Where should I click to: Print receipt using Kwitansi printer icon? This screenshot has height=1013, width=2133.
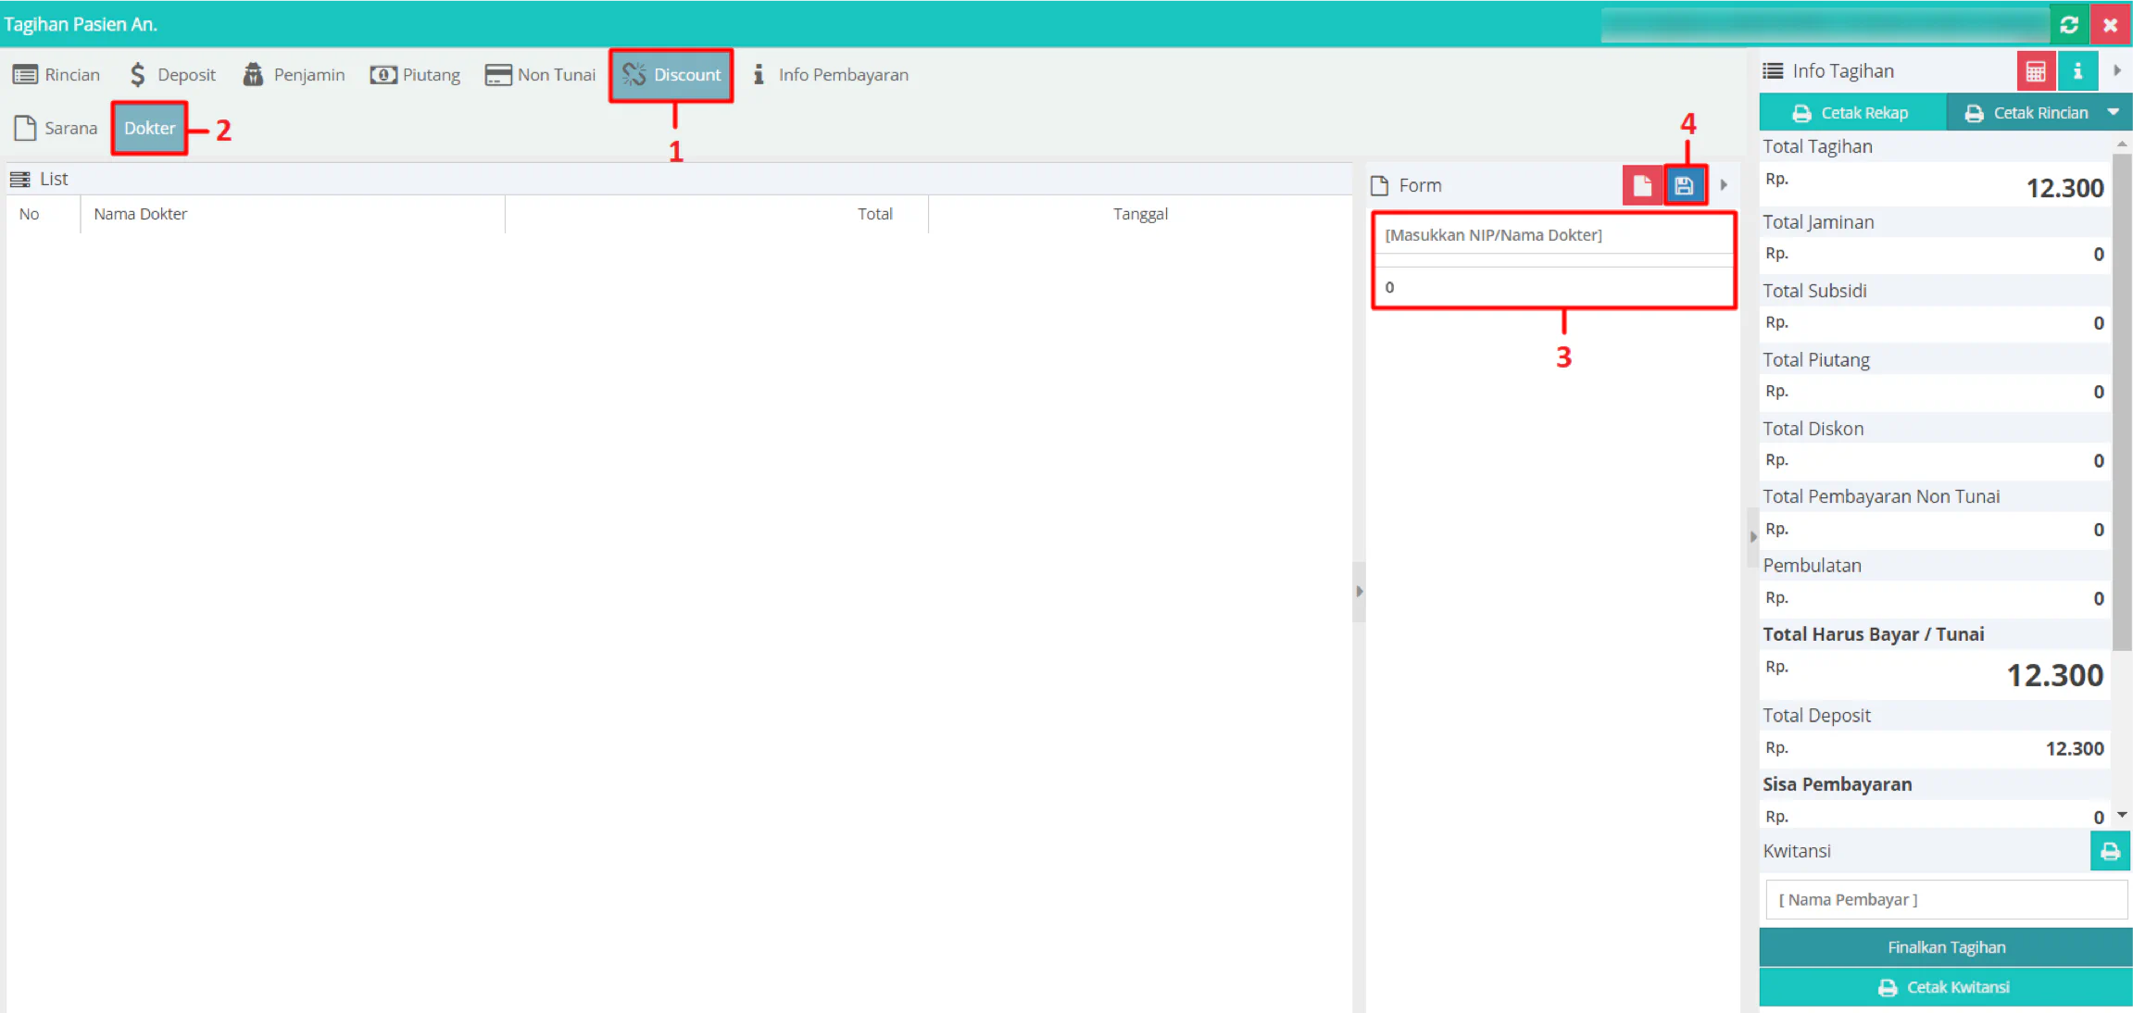coord(2110,851)
